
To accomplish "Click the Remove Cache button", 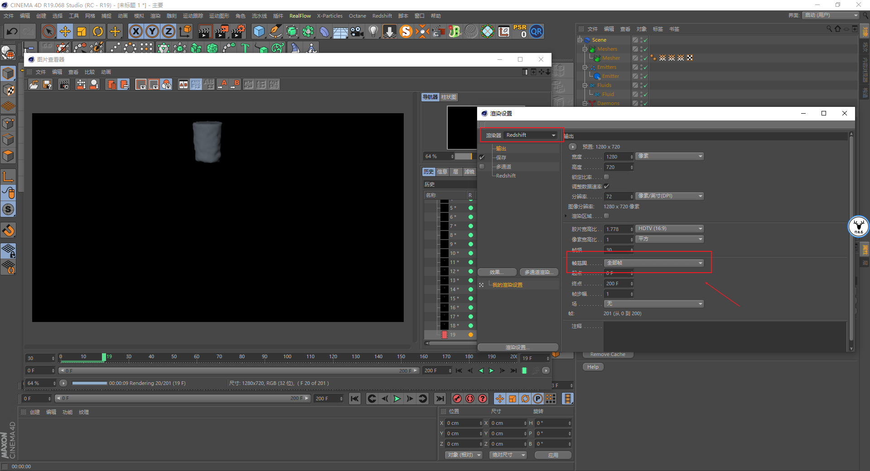I will pyautogui.click(x=608, y=355).
